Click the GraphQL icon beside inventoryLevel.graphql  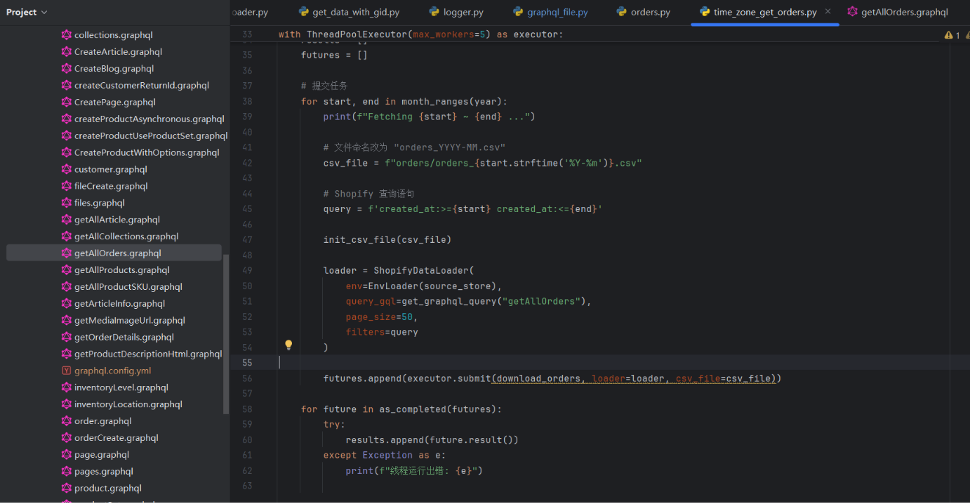[x=65, y=387]
